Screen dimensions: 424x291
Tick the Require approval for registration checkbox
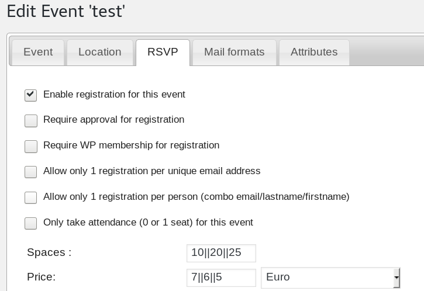tap(31, 121)
